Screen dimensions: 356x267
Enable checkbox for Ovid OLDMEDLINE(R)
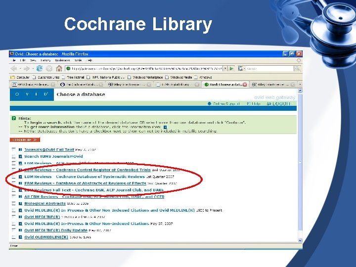(14, 237)
